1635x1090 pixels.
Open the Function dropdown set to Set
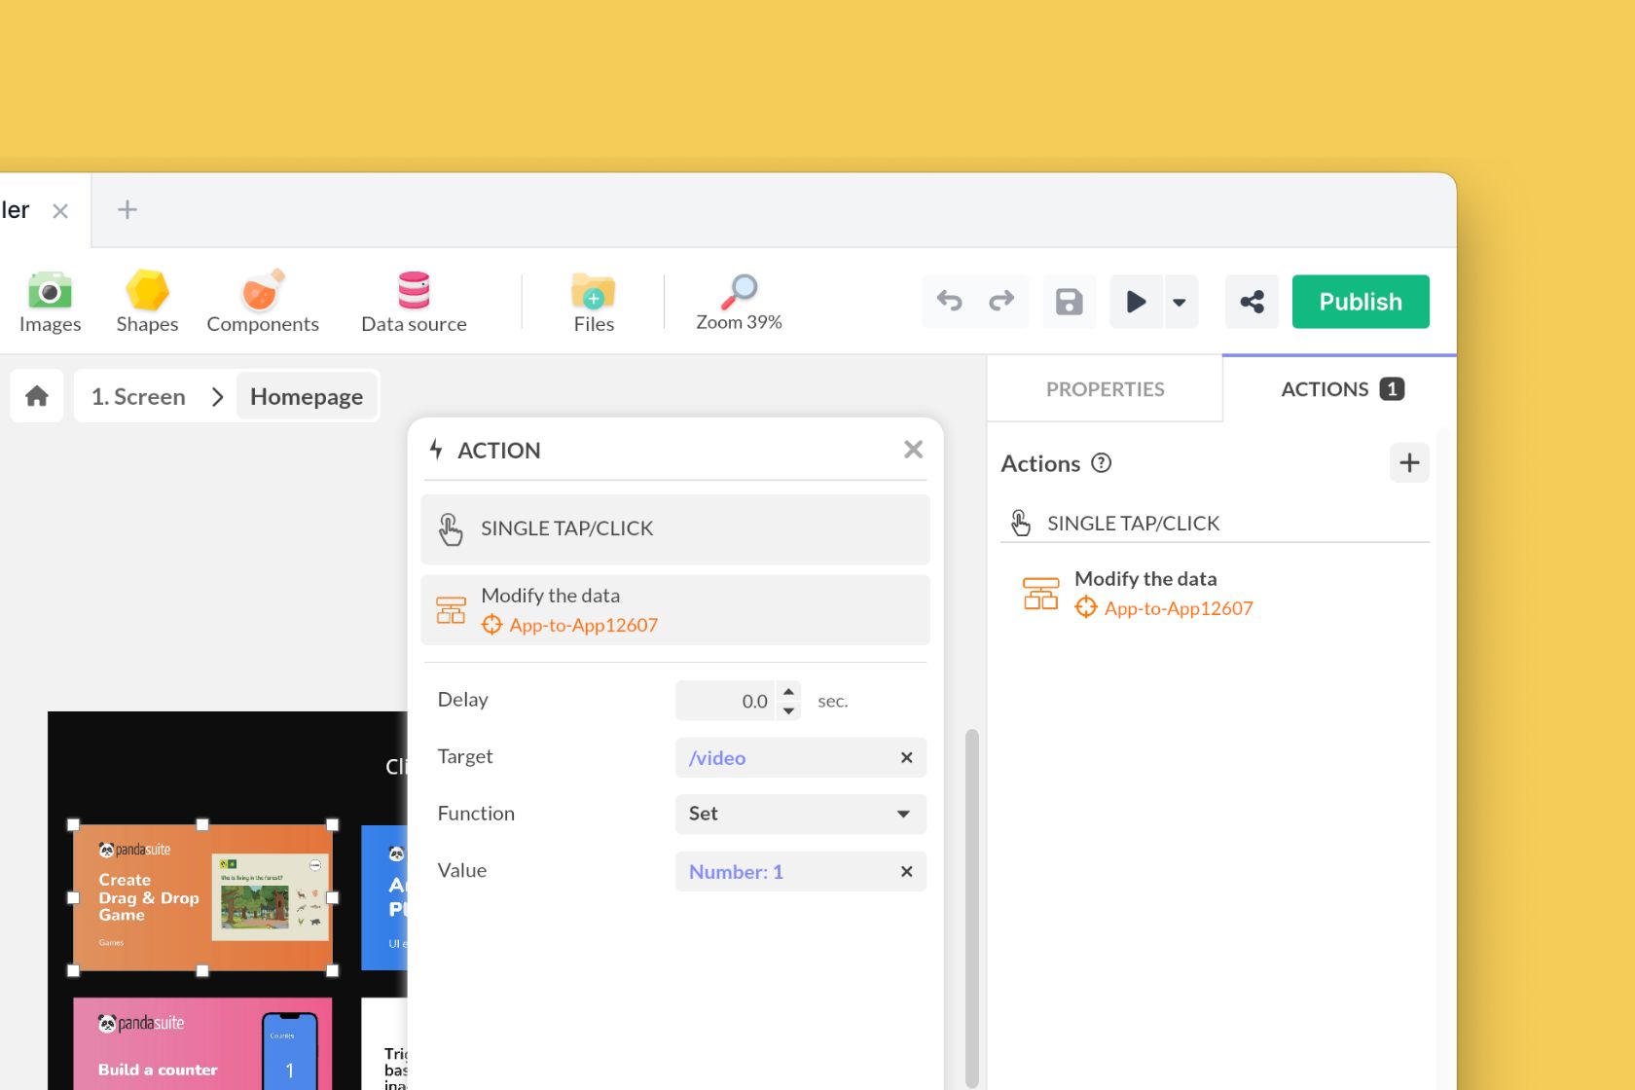pyautogui.click(x=800, y=814)
